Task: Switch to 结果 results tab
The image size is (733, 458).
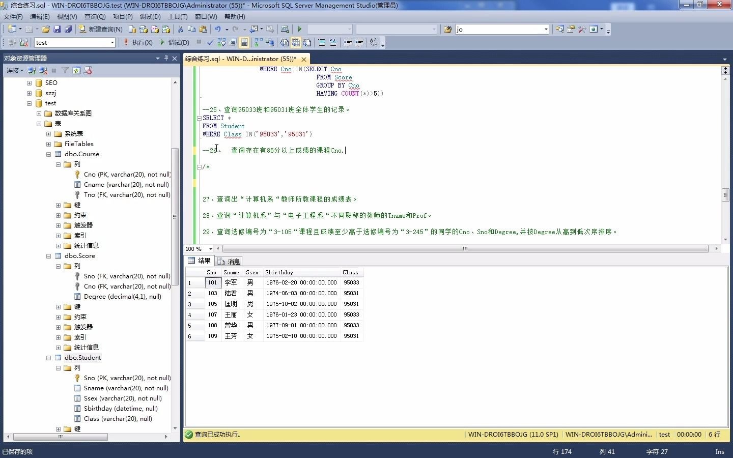Action: coord(199,261)
